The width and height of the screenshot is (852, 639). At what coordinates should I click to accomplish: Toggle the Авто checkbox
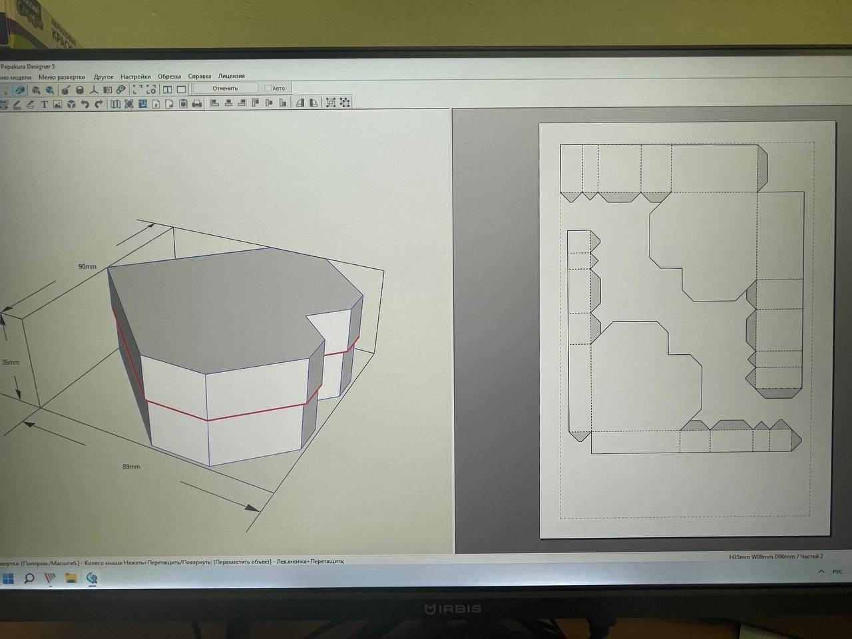point(268,88)
